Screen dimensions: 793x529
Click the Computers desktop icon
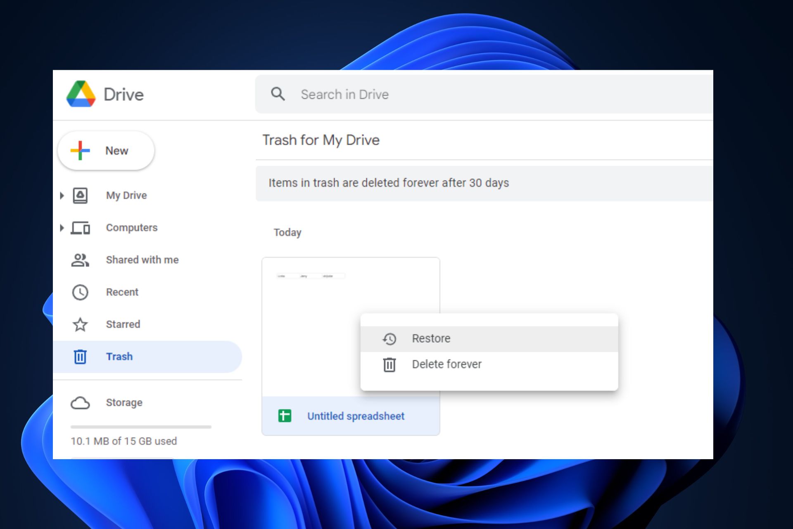click(x=81, y=227)
